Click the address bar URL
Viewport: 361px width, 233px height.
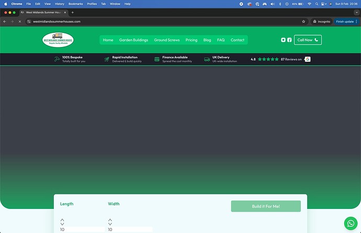tap(57, 21)
